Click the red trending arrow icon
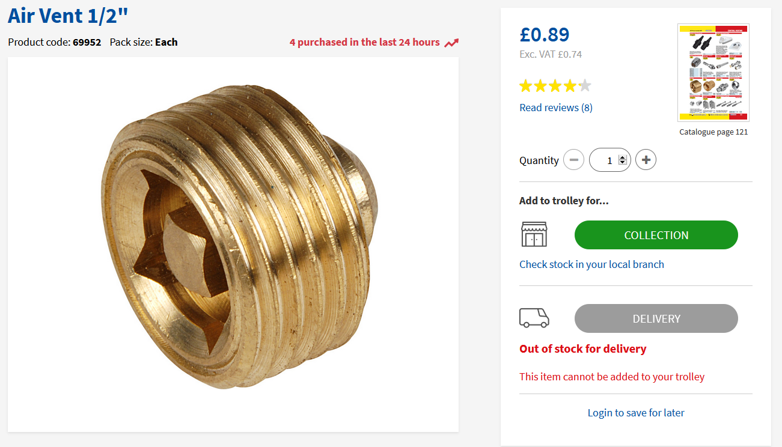This screenshot has width=782, height=447. (451, 43)
